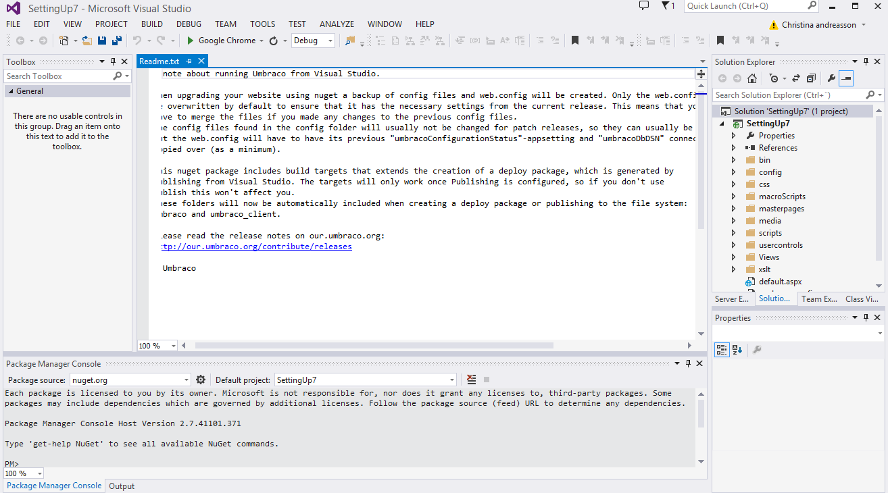Select the default.aspx file

tap(780, 282)
